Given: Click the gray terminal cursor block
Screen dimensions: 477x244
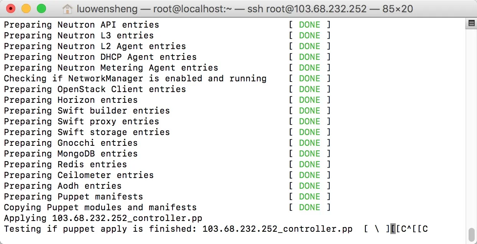Looking at the screenshot, I should click(393, 229).
